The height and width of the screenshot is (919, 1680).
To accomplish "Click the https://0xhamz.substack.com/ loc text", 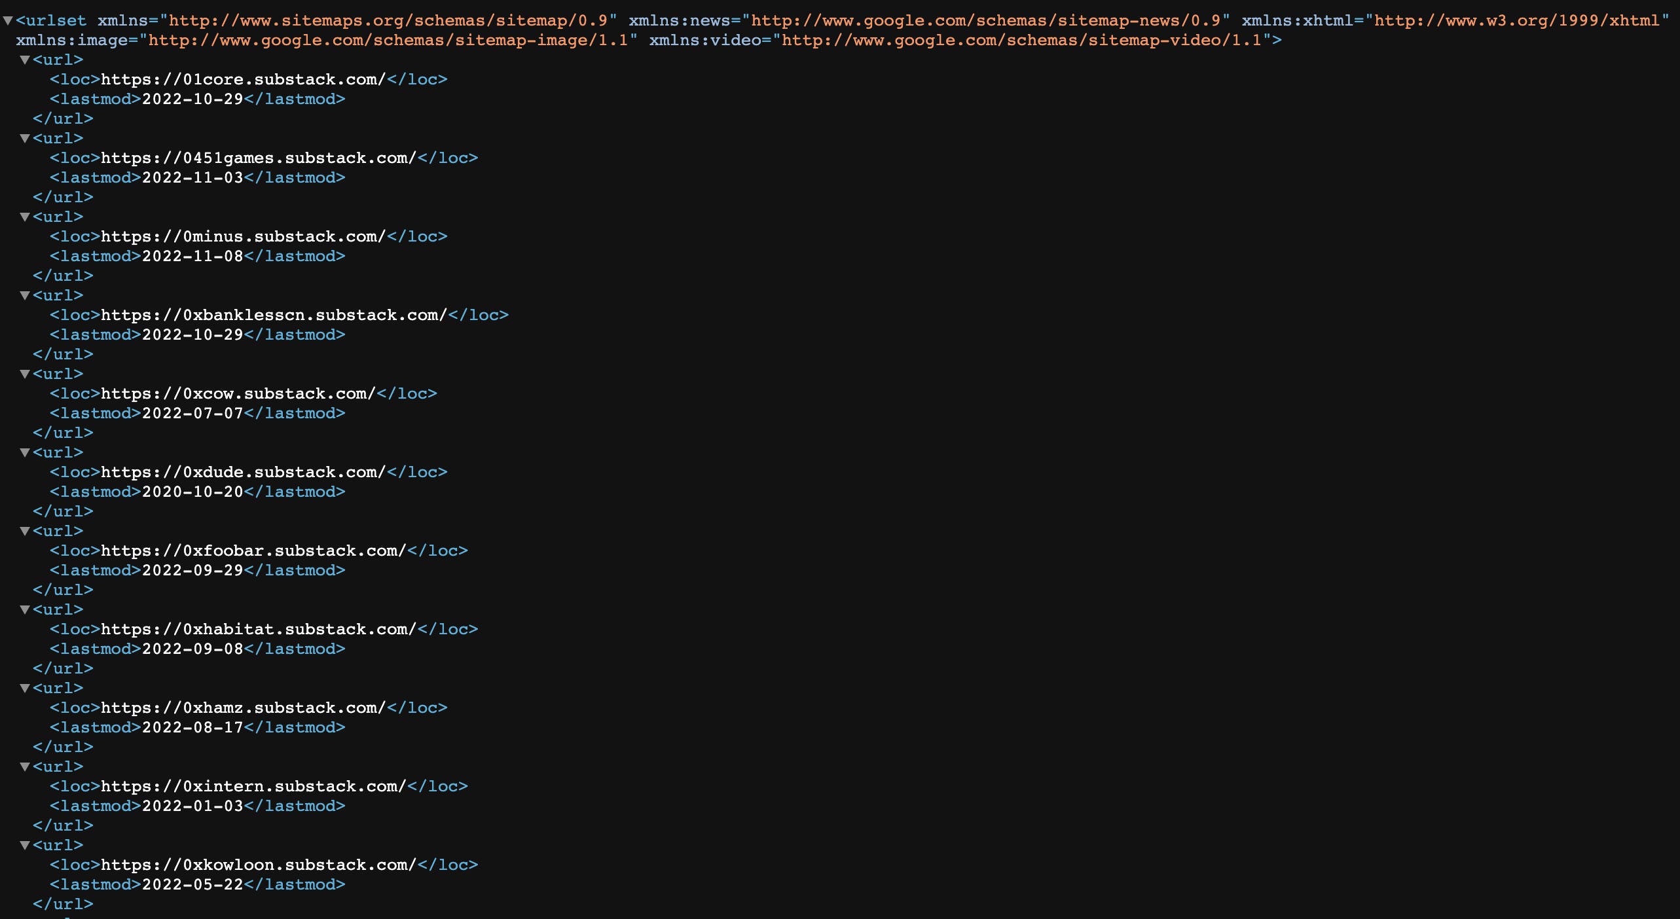I will 244,708.
